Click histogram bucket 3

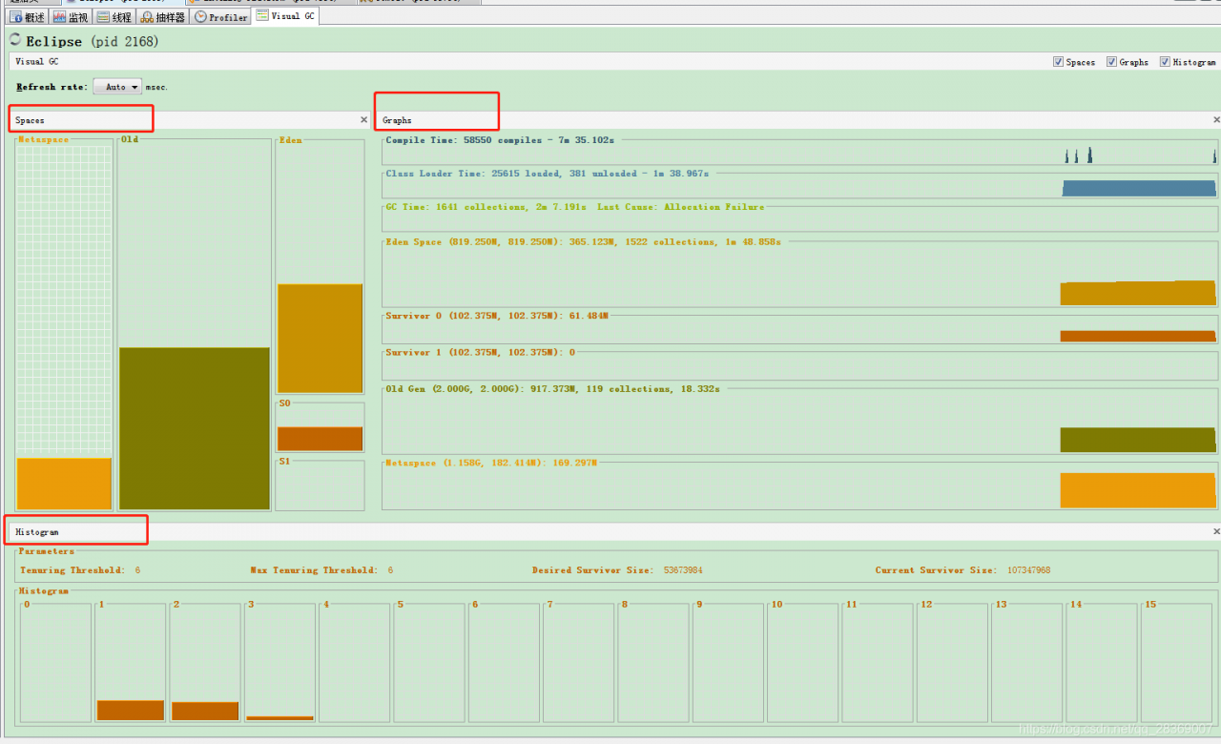tap(279, 662)
